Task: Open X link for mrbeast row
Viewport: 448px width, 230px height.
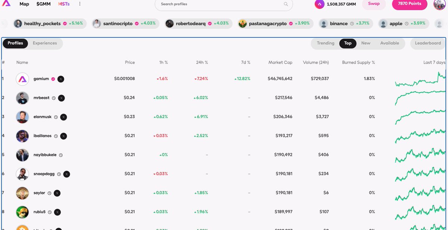Action: click(x=61, y=98)
